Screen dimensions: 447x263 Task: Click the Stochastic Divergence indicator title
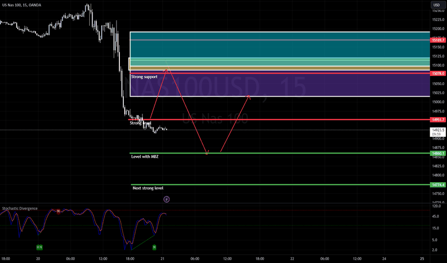[20, 208]
